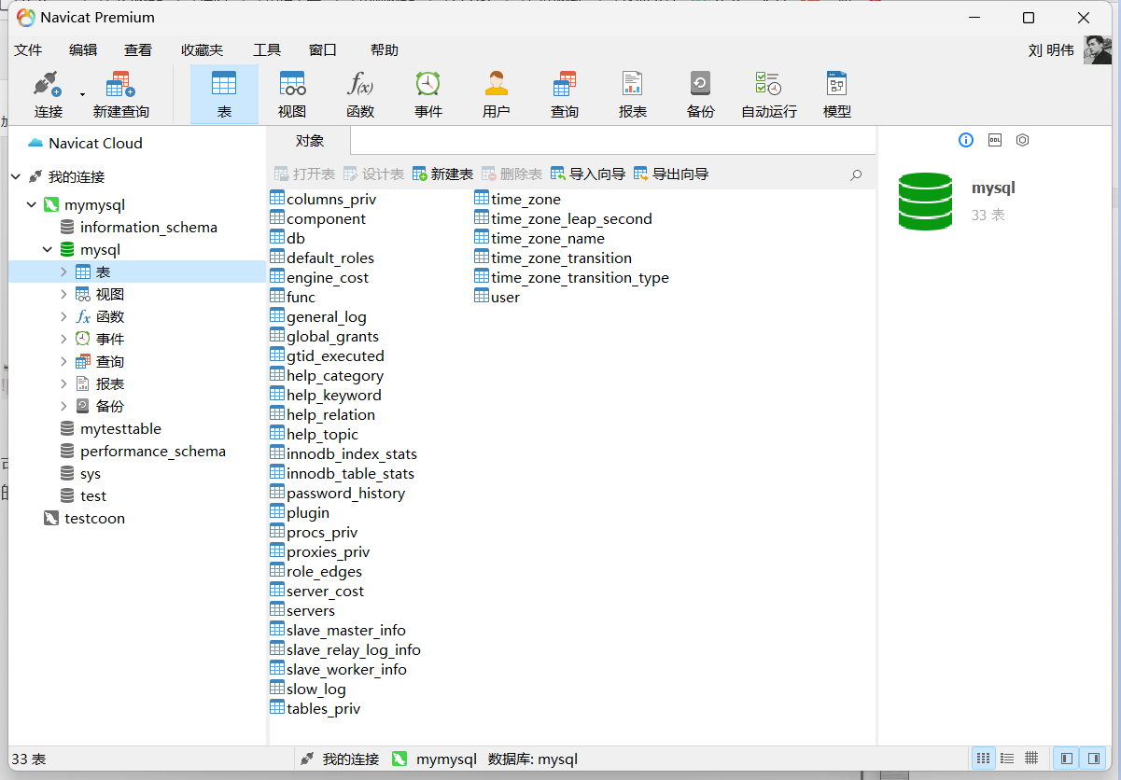1121x780 pixels.
Task: Expand the 表 node in the tree
Action: tap(63, 272)
